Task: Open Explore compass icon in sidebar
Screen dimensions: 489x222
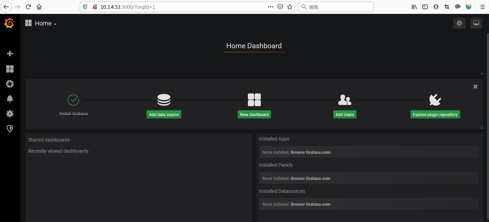Action: (10, 84)
